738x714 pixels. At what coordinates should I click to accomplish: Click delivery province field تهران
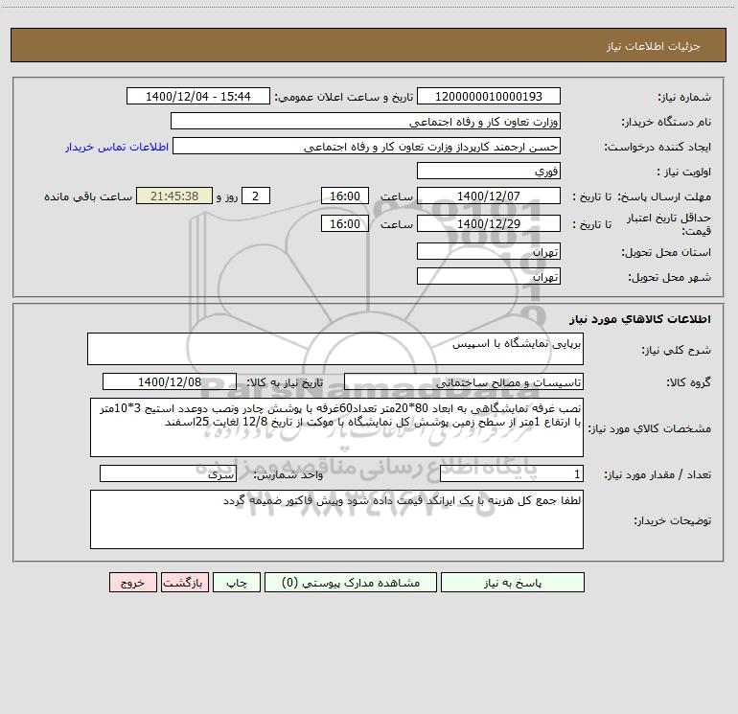click(489, 251)
